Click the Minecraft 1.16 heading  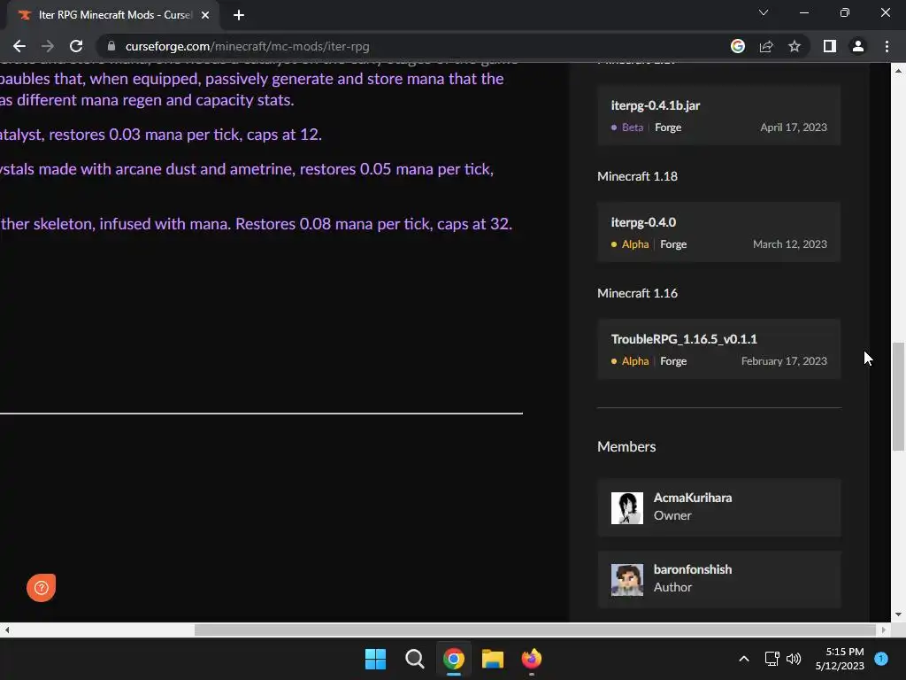(637, 293)
